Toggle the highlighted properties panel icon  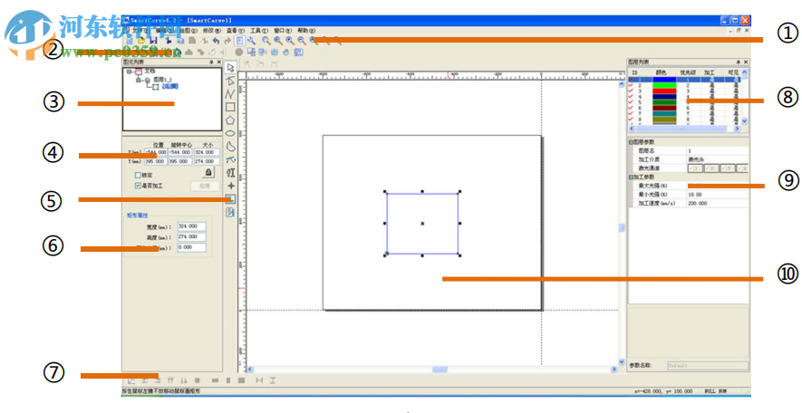(x=239, y=41)
